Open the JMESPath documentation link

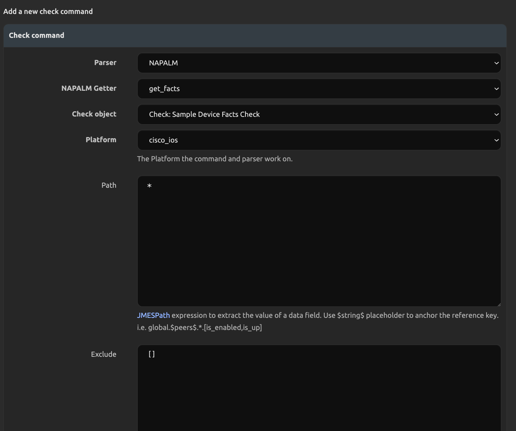(x=153, y=315)
